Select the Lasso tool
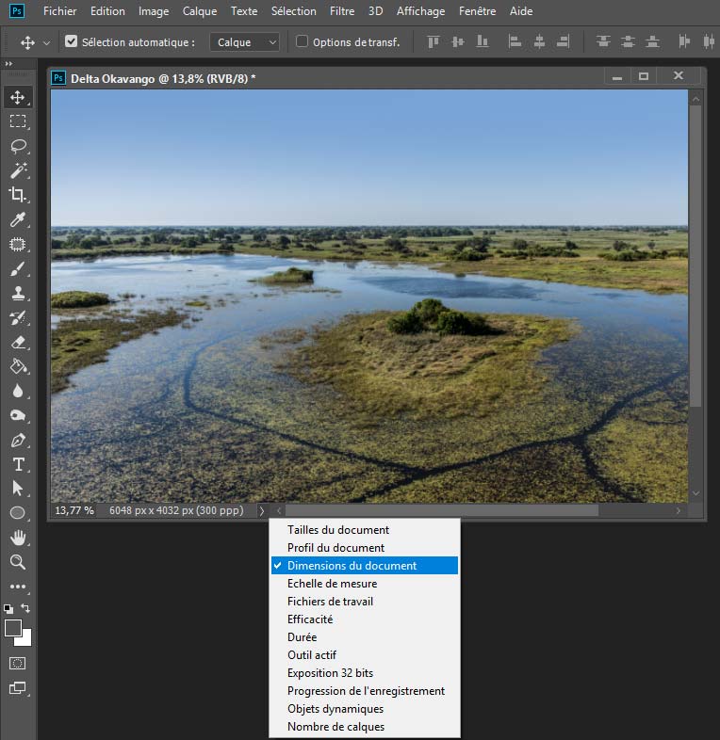Screen dimensions: 720x740 click(x=17, y=146)
